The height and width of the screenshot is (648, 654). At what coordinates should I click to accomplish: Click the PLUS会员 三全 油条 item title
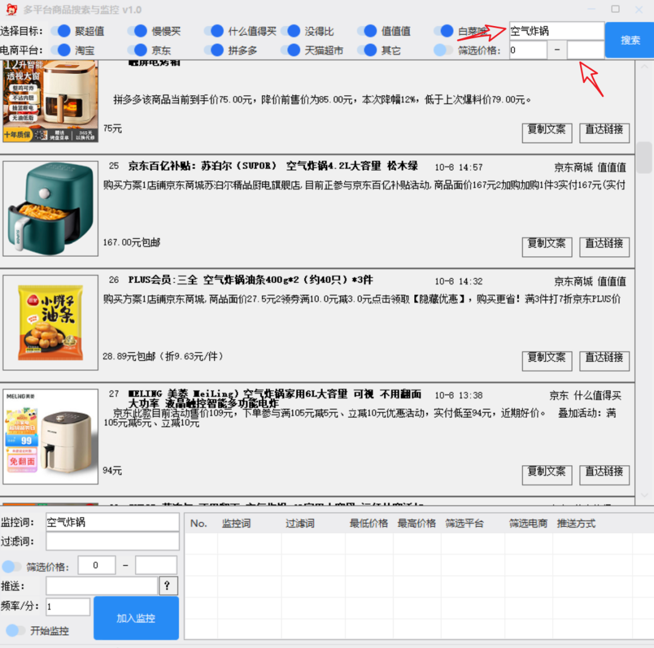tap(251, 280)
